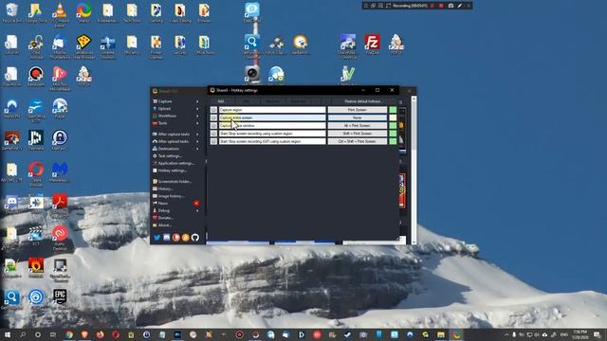Open the Tools menu in ShareX sidebar
Viewport: 607px width, 341px height.
(x=162, y=123)
